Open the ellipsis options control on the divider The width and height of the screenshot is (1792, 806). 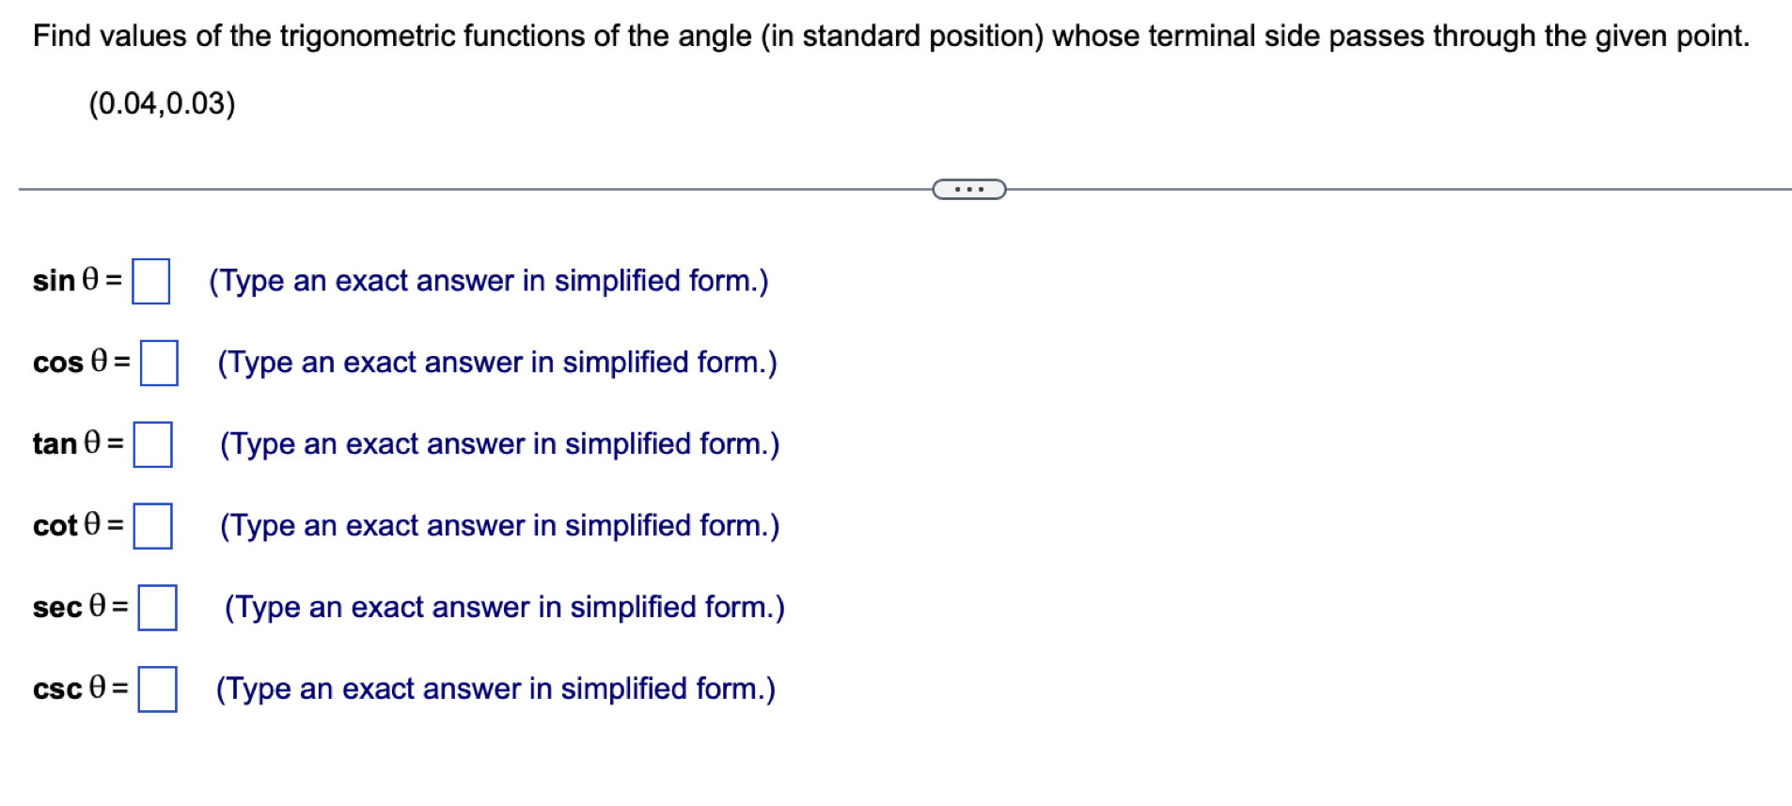[970, 188]
